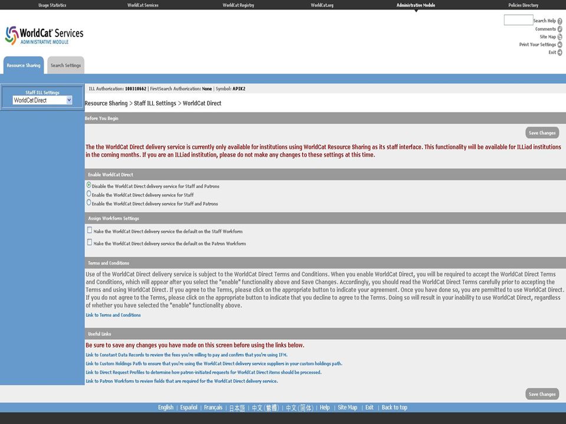Click the Enable WorldCat Direct section header

(325, 174)
